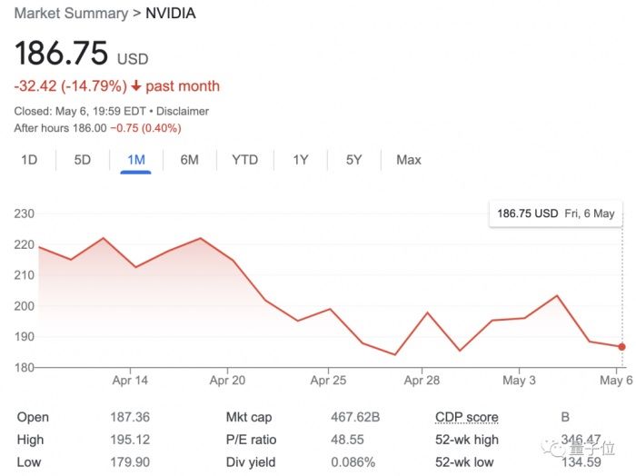Click the Market Summary breadcrumb
Image resolution: width=636 pixels, height=476 pixels.
[x=71, y=14]
